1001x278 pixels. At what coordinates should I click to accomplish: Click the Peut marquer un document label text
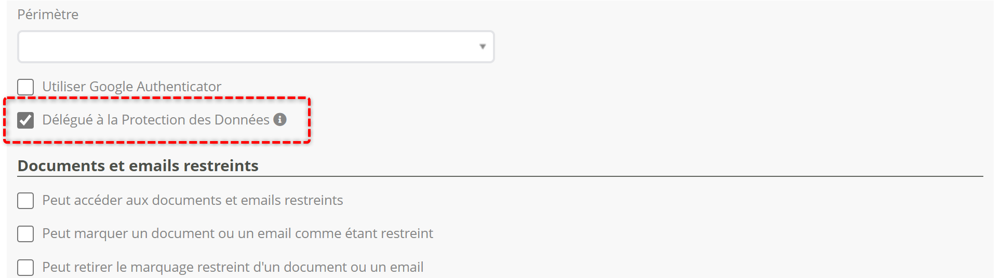coord(237,233)
